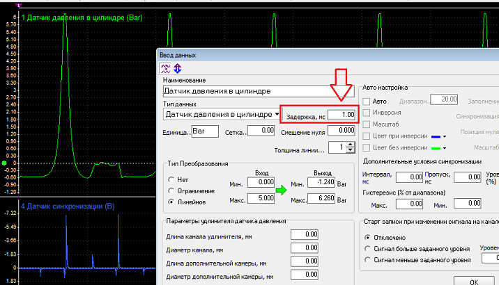Click the Ввод данных dialog title bar
Image resolution: width=499 pixels, height=285 pixels.
pyautogui.click(x=328, y=55)
